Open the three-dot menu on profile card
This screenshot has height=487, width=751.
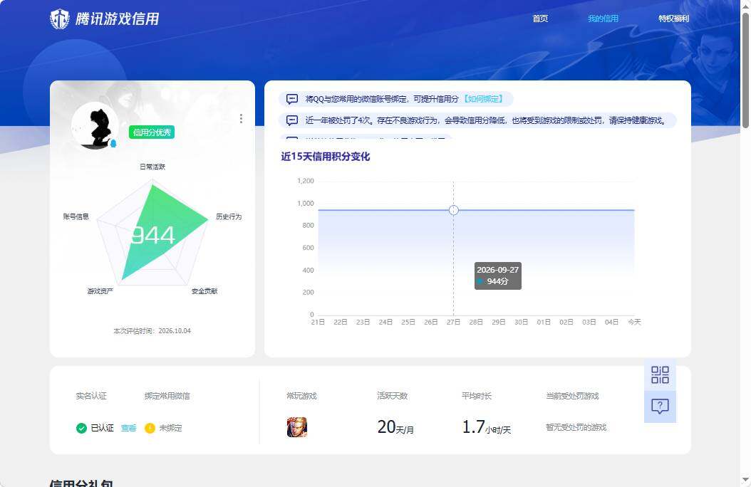click(x=241, y=118)
